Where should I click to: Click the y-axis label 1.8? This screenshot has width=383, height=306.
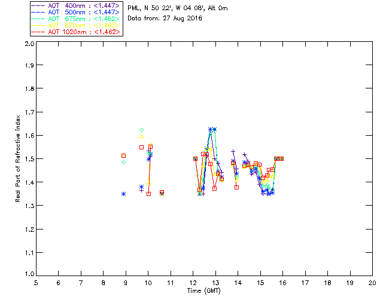(x=29, y=88)
